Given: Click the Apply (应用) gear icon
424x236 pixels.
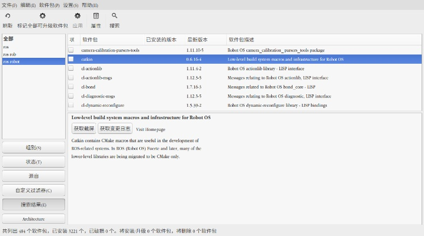Looking at the screenshot, I should pos(78,16).
